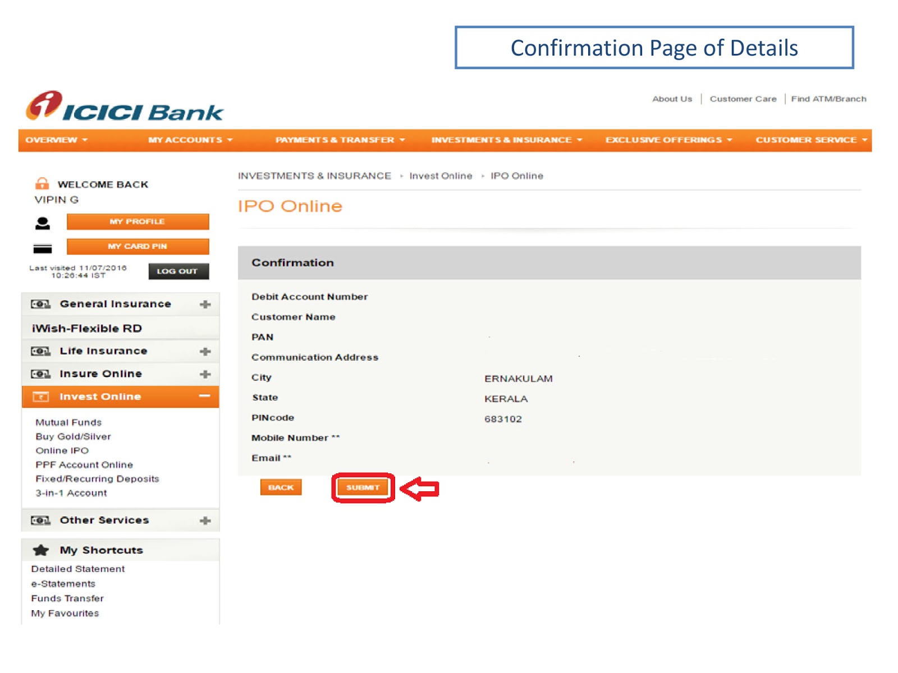898x673 pixels.
Task: Open the Exclusive Offerings menu
Action: coord(669,140)
